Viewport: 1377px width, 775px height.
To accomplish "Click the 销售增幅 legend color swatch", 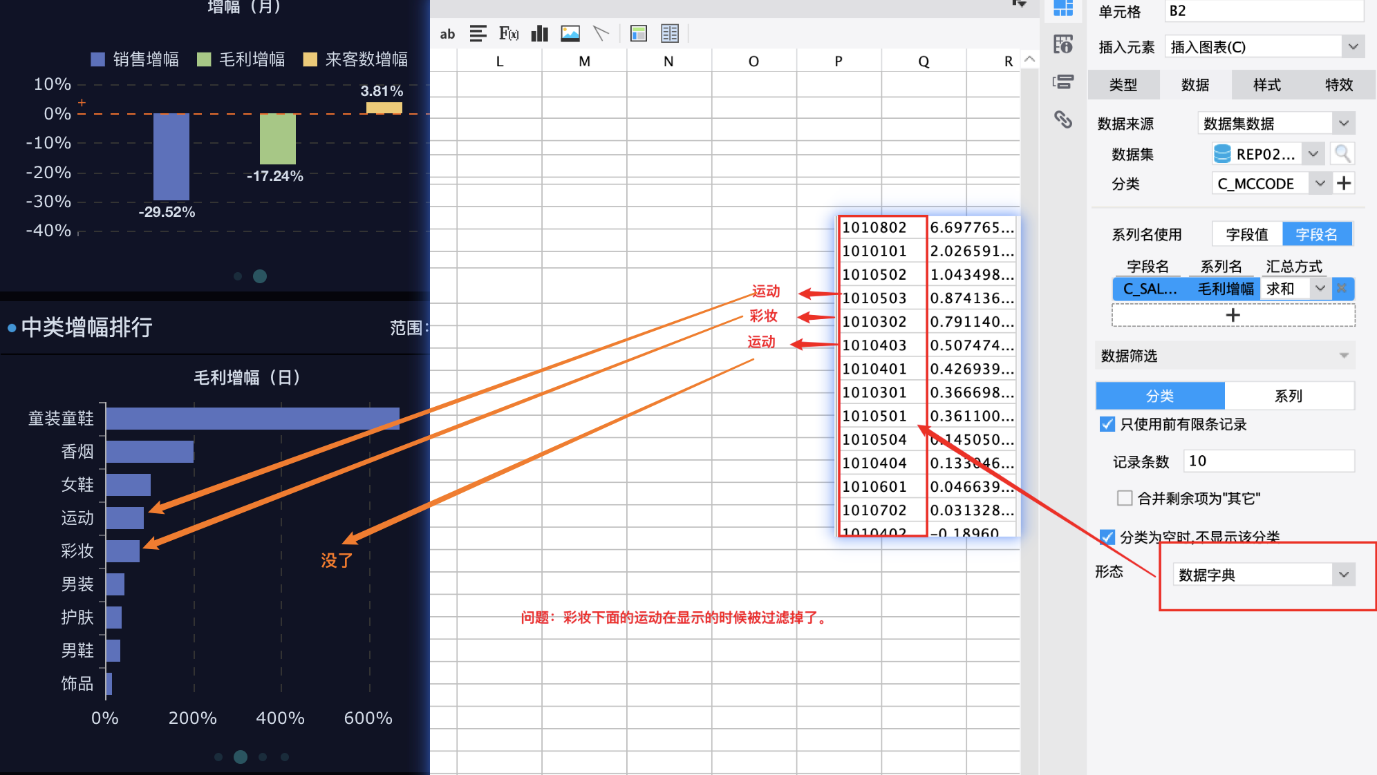I will (98, 59).
